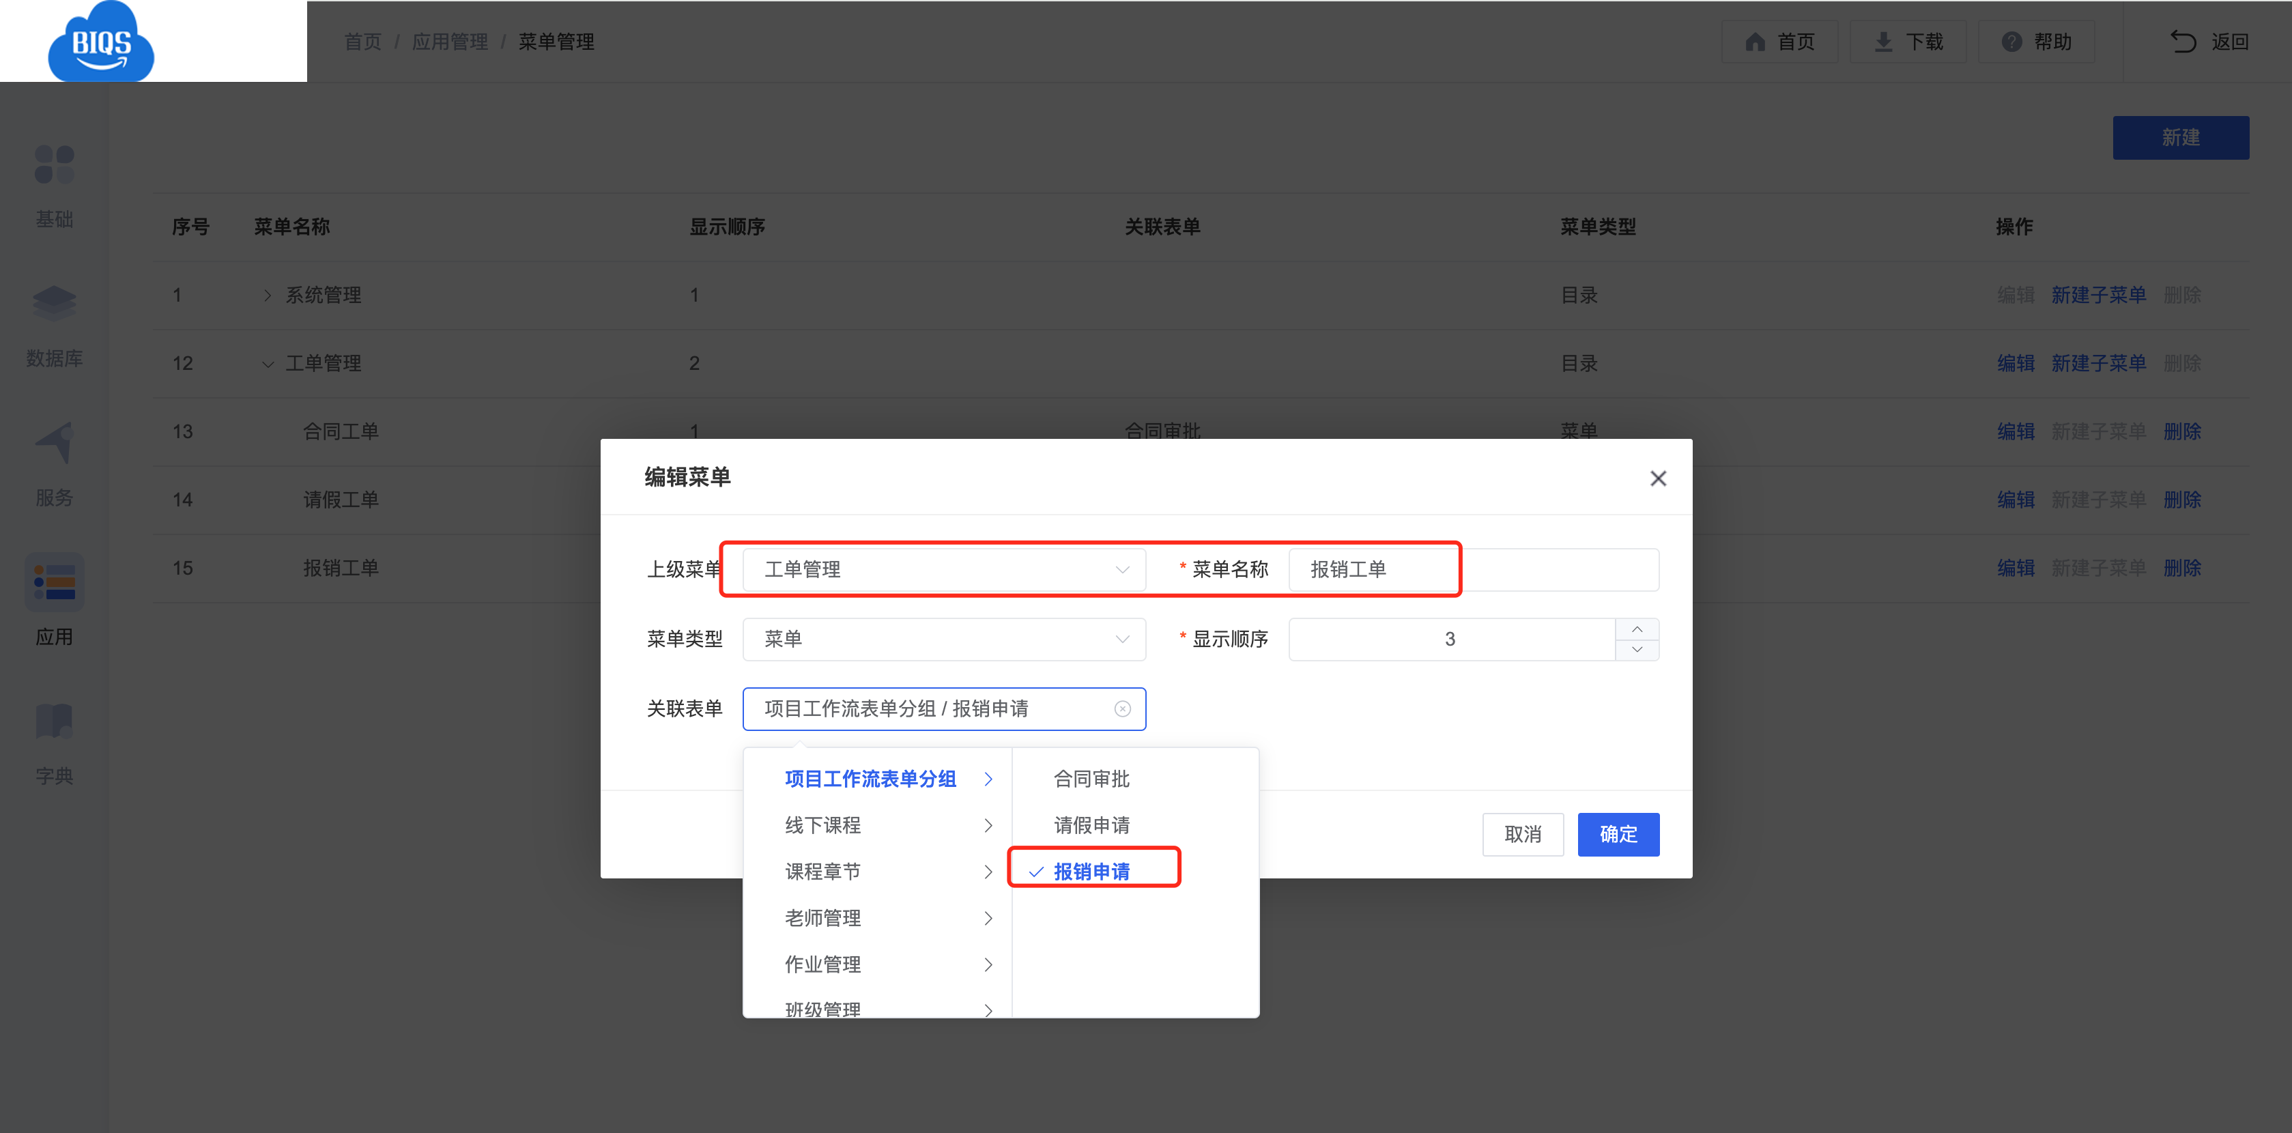Click the 新建 button
The height and width of the screenshot is (1133, 2292).
[2180, 137]
